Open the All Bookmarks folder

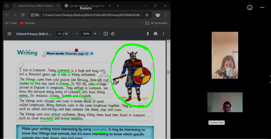pos(156,23)
